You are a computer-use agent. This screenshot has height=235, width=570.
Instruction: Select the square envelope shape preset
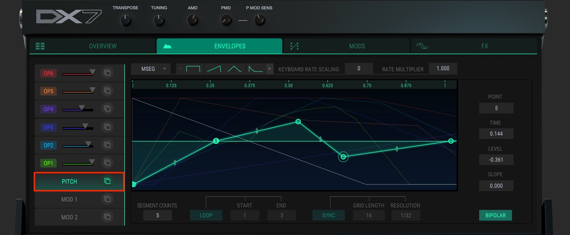pos(193,69)
